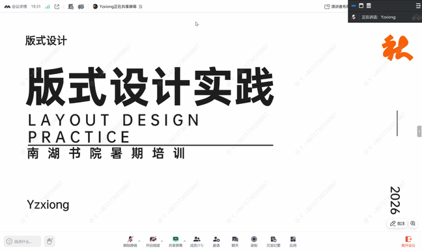422x251 pixels.
Task: Select the list view in floating panel
Action: coord(369,6)
